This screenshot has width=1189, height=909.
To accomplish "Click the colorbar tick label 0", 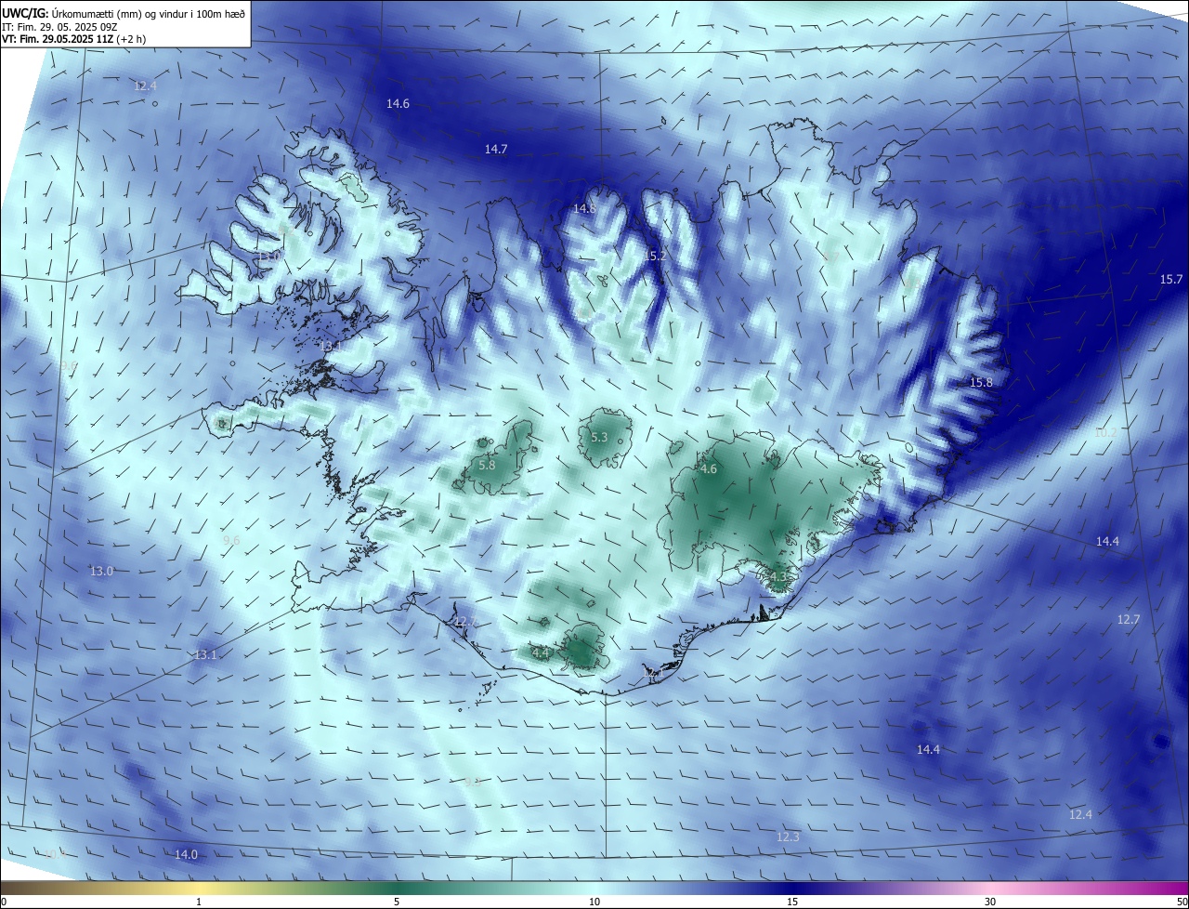I will point(4,902).
